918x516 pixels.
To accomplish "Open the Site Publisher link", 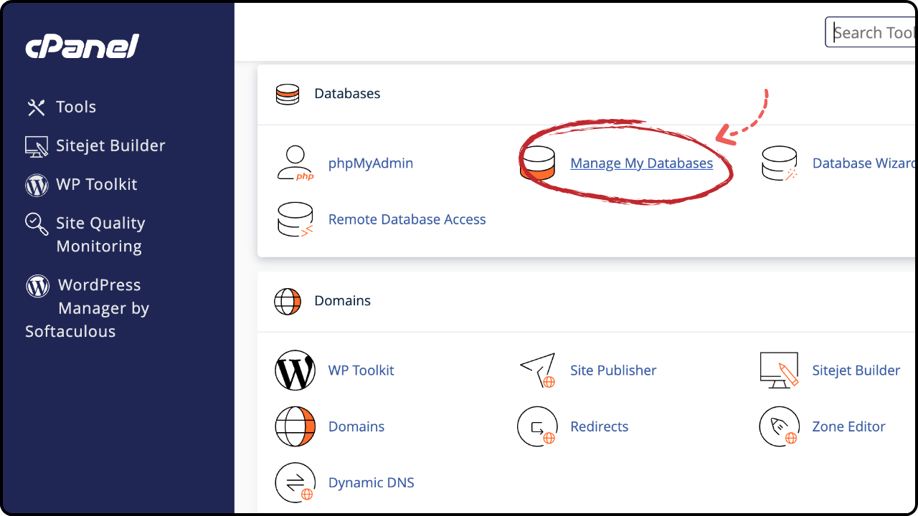I will click(613, 371).
